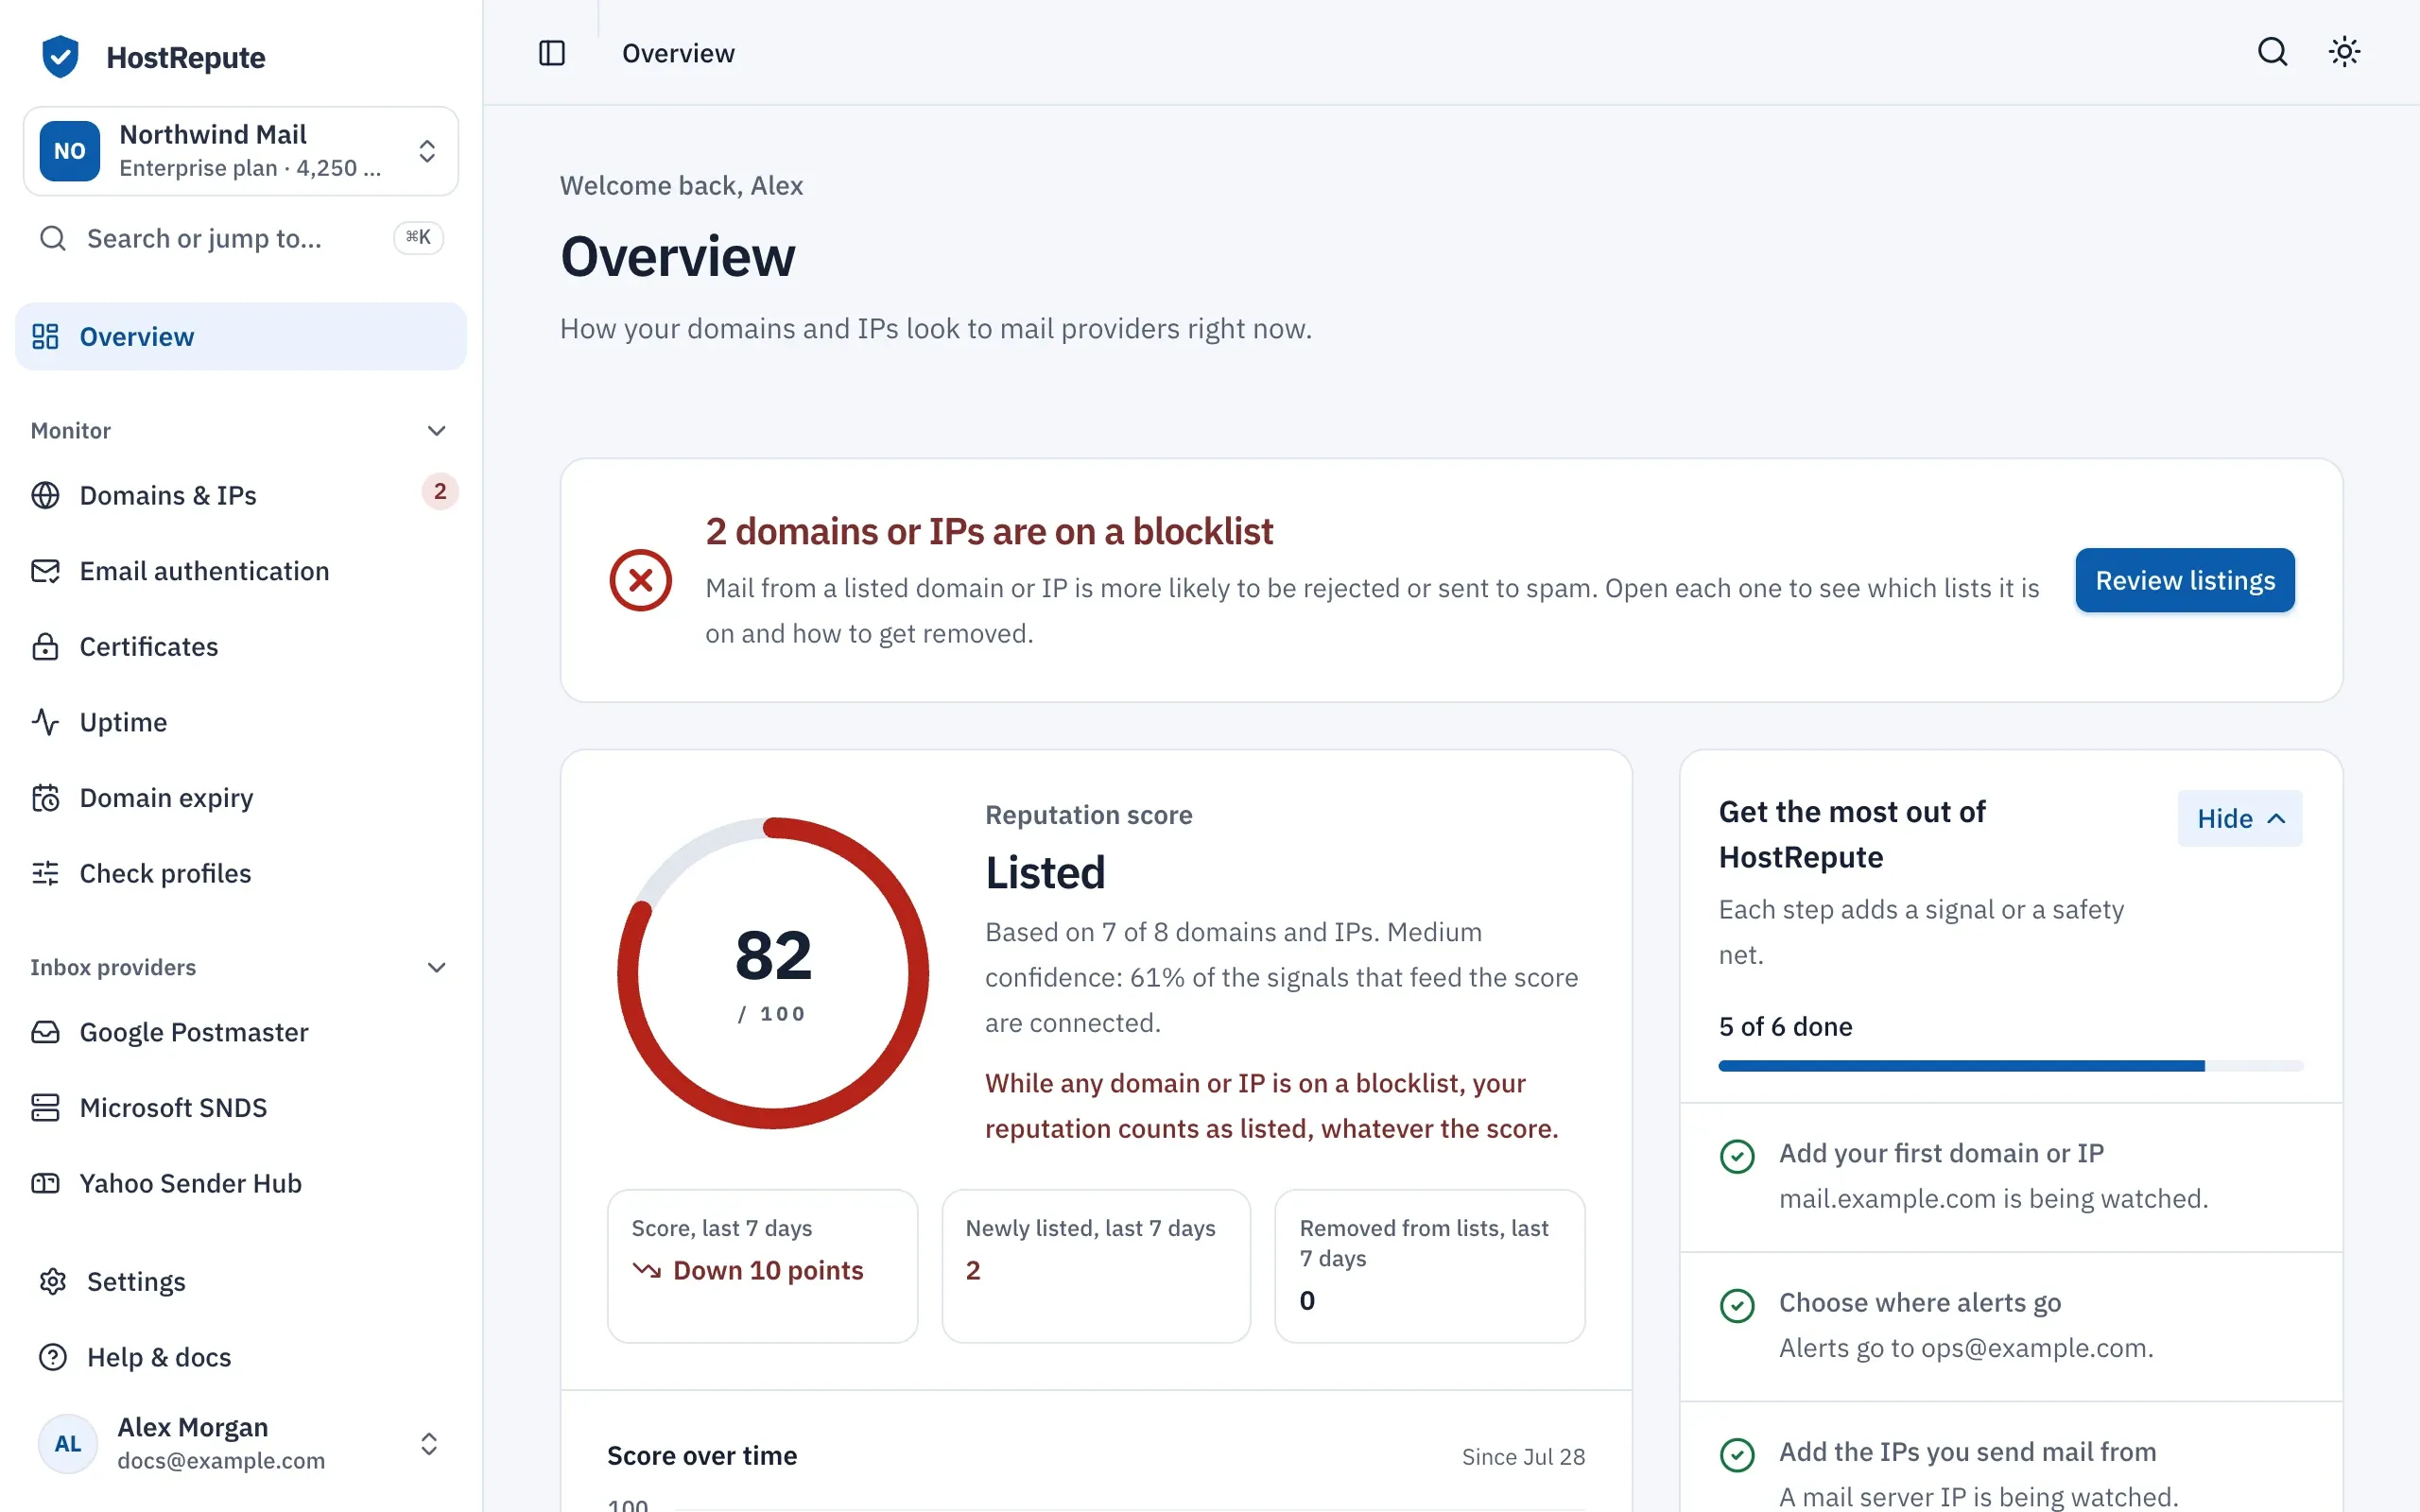The image size is (2420, 1512).
Task: Click the Removed from lists card
Action: [1430, 1266]
